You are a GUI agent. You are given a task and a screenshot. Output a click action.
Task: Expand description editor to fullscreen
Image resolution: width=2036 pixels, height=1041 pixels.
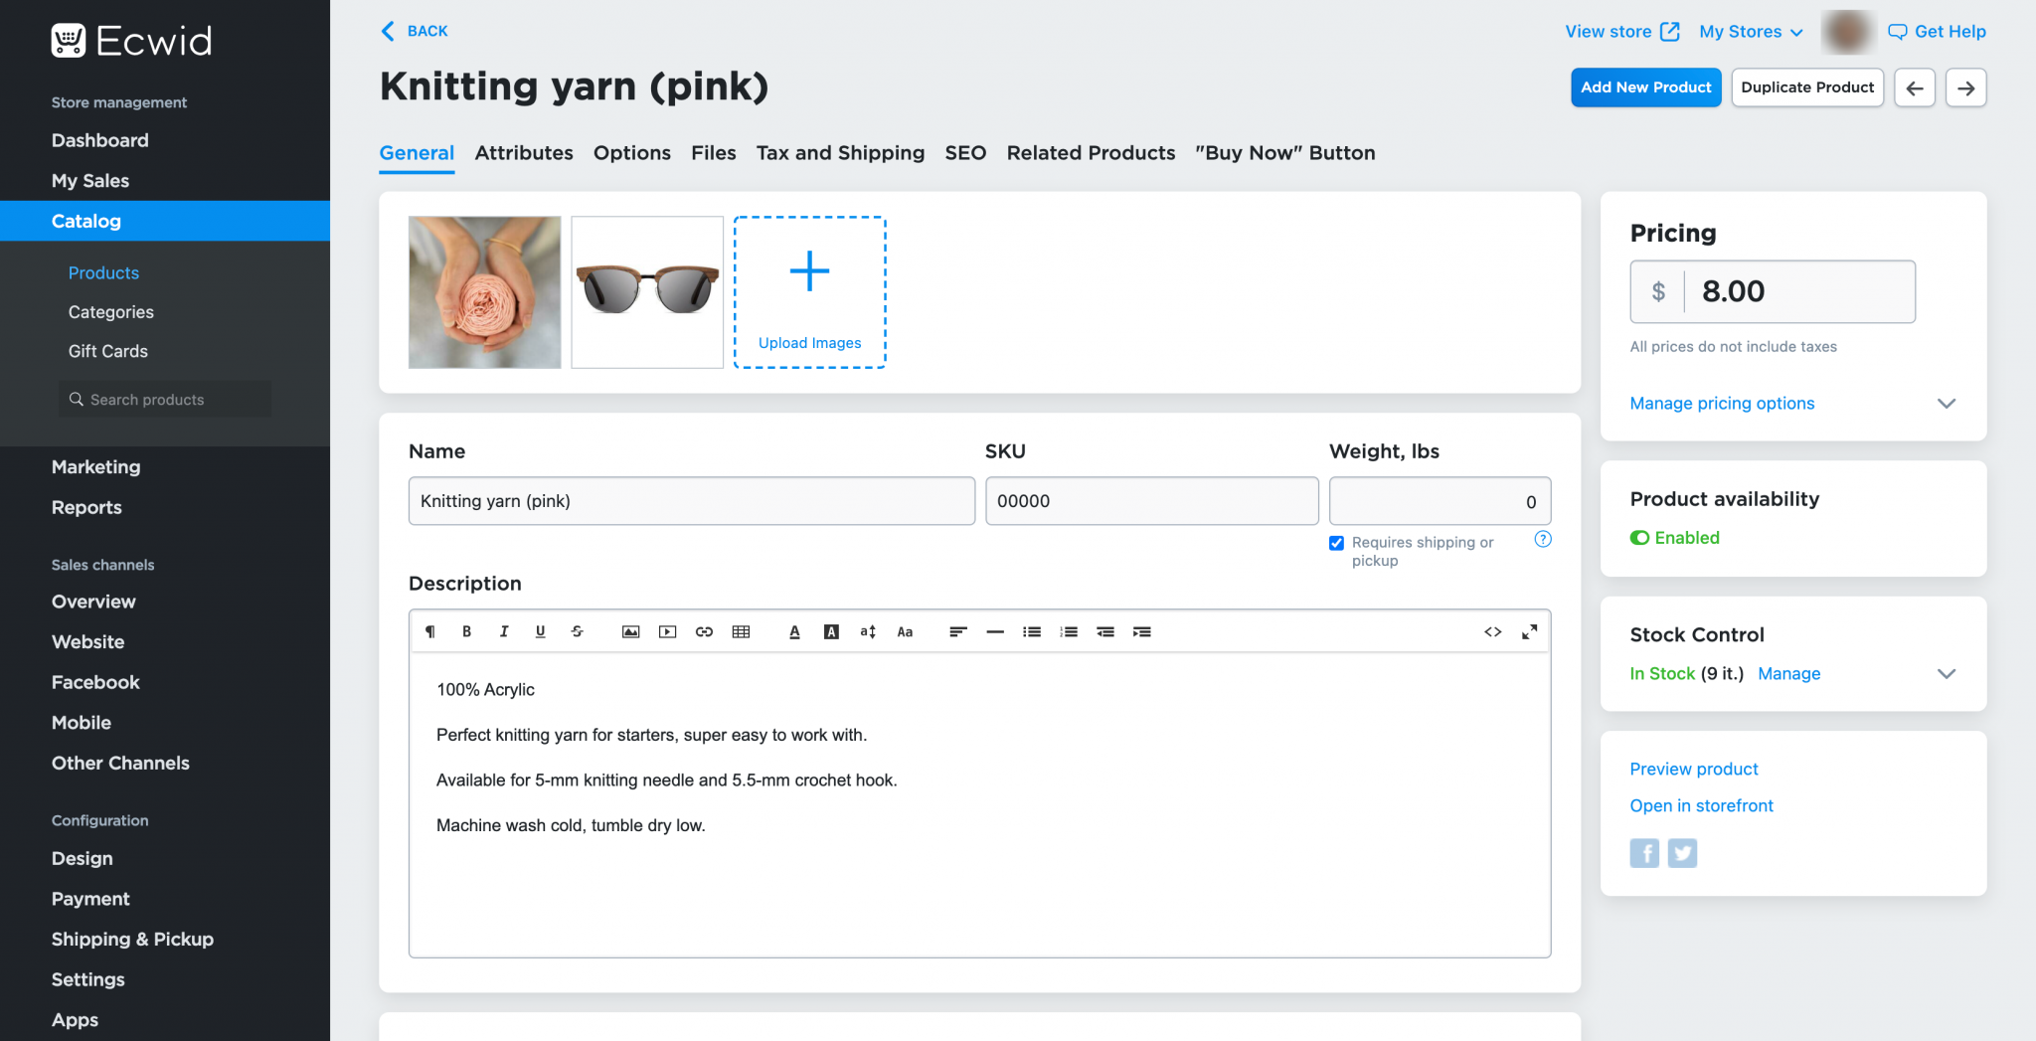point(1529,631)
